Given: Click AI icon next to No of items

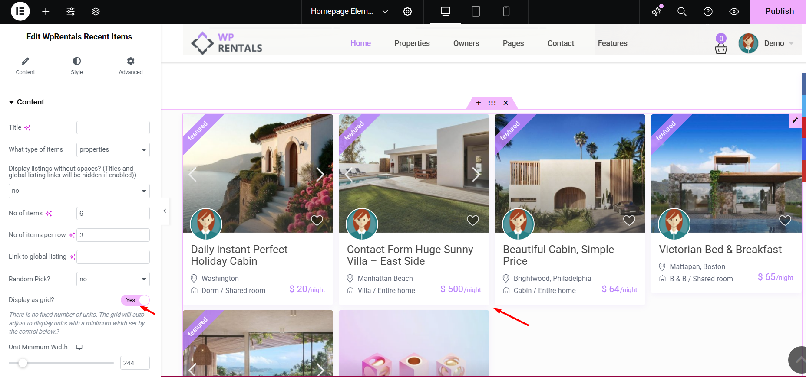Looking at the screenshot, I should pyautogui.click(x=49, y=213).
